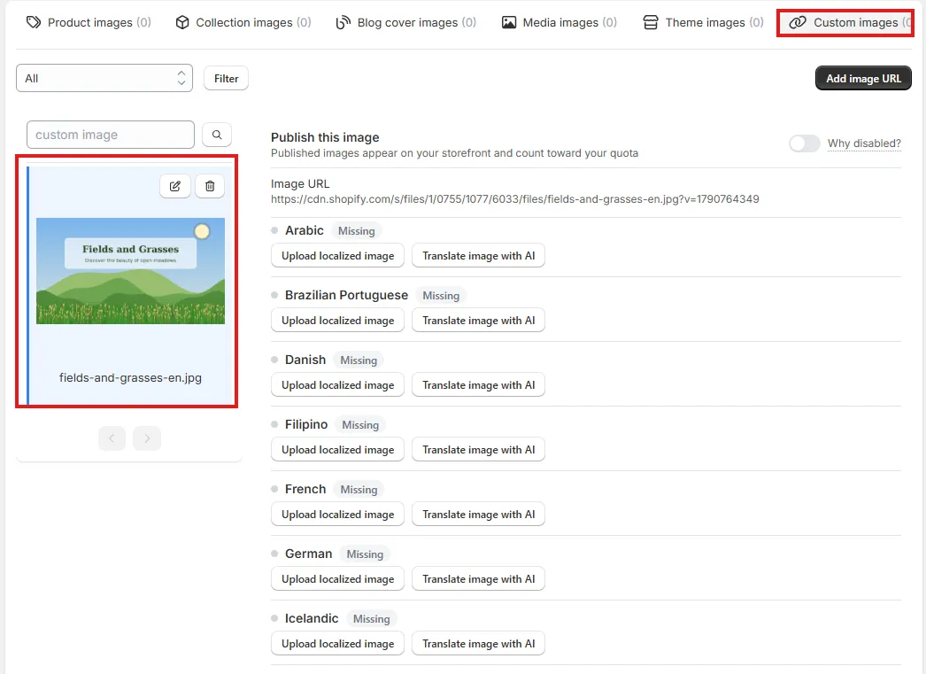Click the tag icon beside Product images
The height and width of the screenshot is (674, 926).
[34, 22]
